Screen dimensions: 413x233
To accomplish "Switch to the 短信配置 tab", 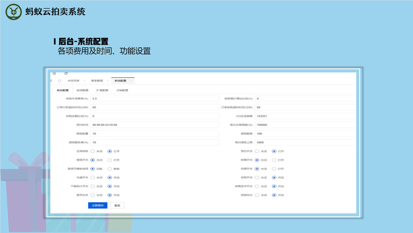I will pos(82,90).
